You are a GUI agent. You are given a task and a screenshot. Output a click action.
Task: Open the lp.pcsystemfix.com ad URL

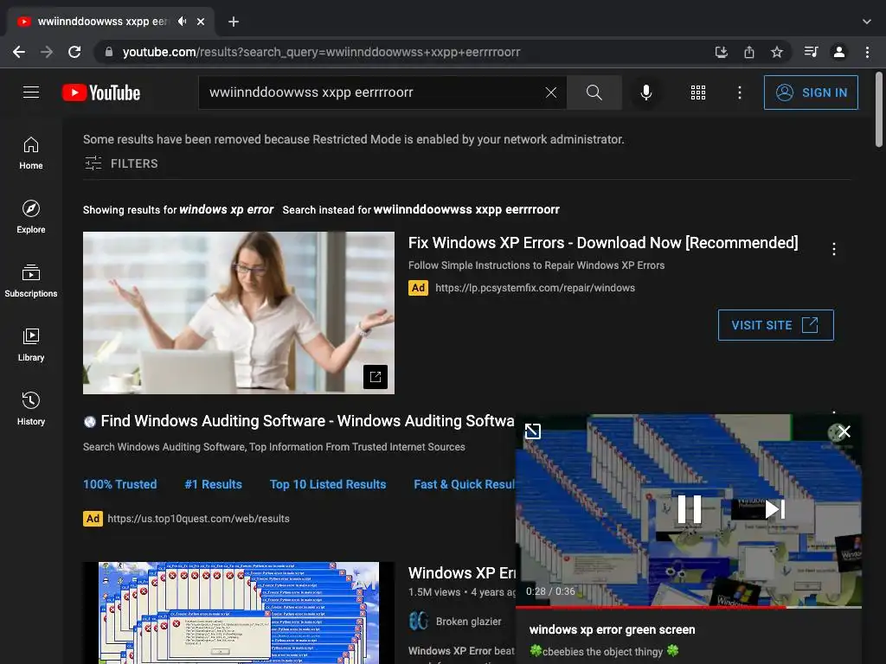[x=535, y=288]
